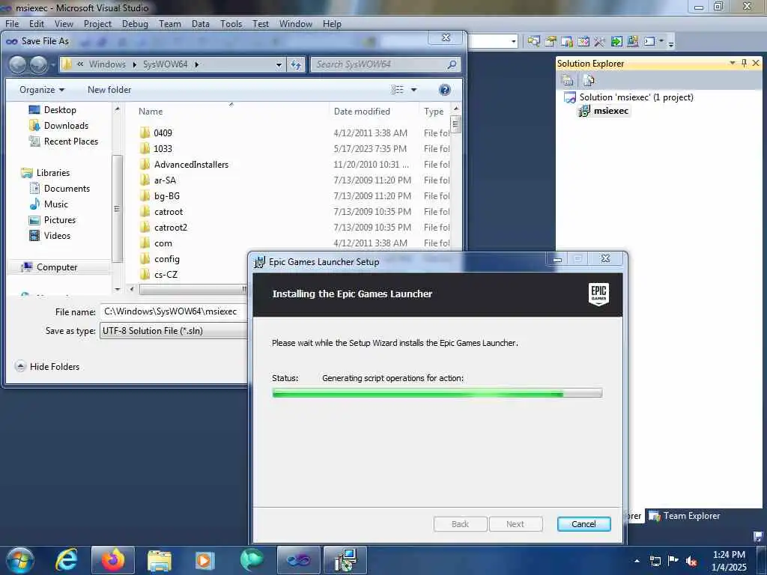
Task: Click the New folder button
Action: coord(109,90)
